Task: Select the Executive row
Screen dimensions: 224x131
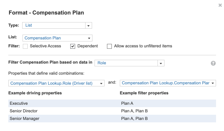Action: 112,103
